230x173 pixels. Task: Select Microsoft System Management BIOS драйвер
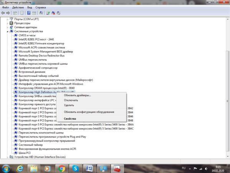pos(46,52)
